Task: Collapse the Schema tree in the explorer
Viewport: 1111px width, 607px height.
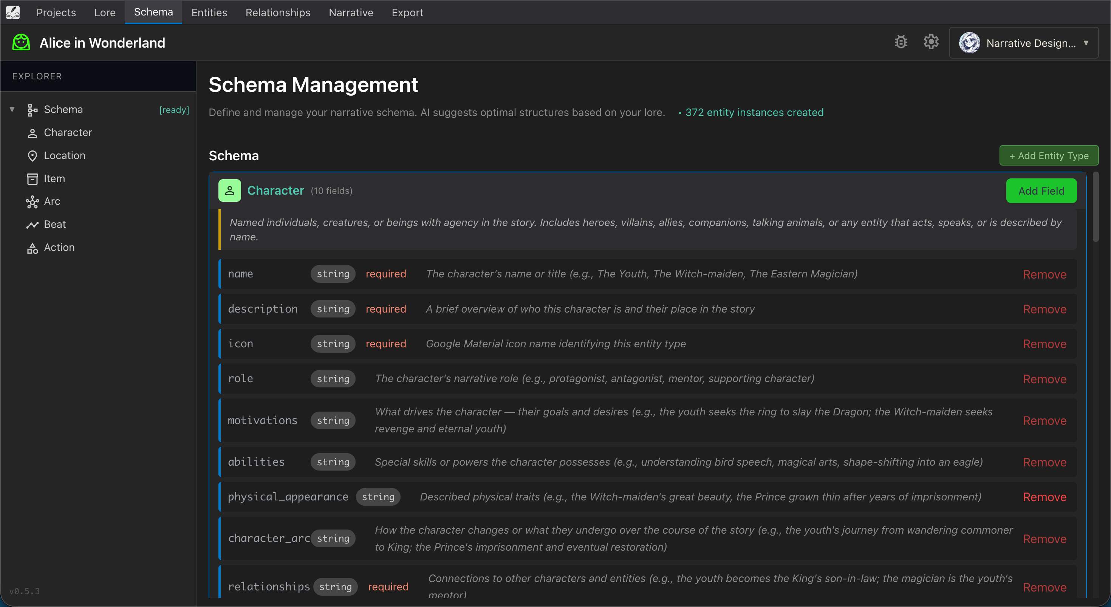Action: (x=12, y=109)
